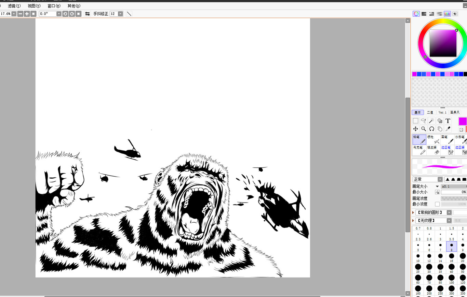This screenshot has width=467, height=297.
Task: Switch to the 画具风 tool tab
Action: (x=455, y=112)
